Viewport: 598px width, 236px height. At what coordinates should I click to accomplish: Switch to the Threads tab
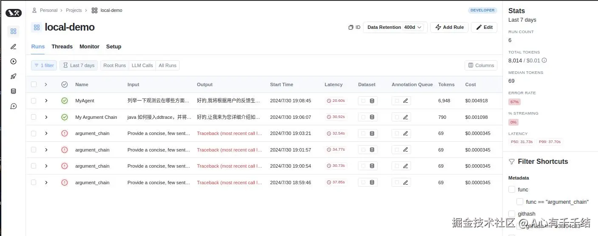[62, 47]
